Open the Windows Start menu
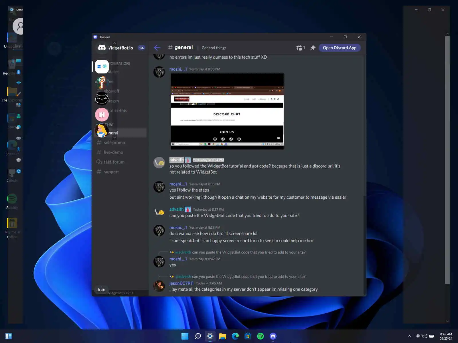The height and width of the screenshot is (343, 458). 185,336
